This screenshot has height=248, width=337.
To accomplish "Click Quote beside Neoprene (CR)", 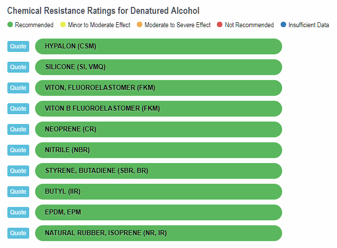I will tap(18, 129).
